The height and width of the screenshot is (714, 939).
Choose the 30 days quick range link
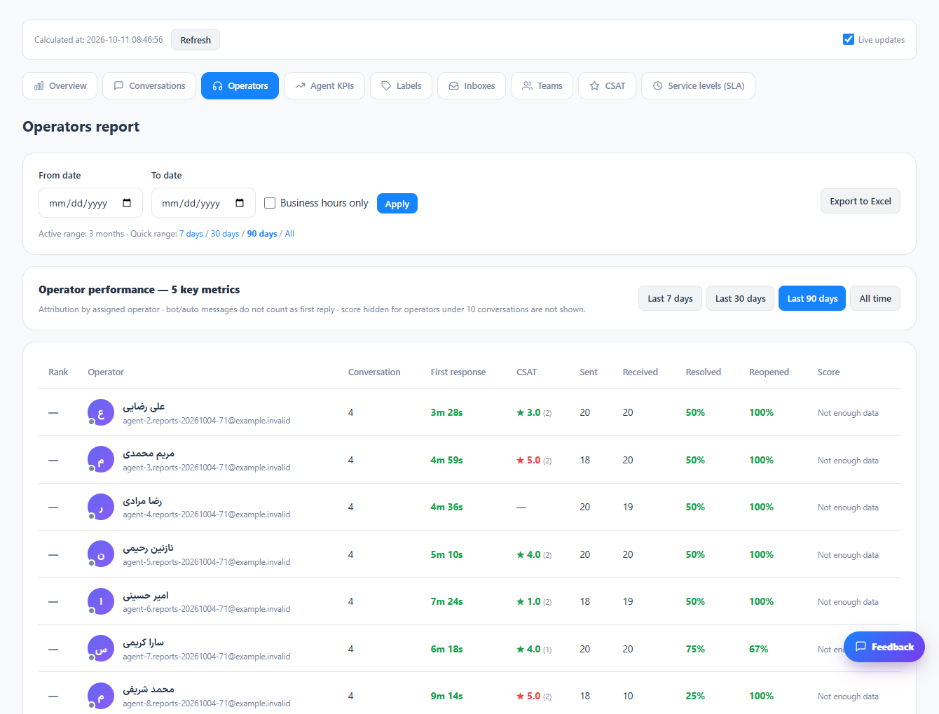[x=225, y=234]
